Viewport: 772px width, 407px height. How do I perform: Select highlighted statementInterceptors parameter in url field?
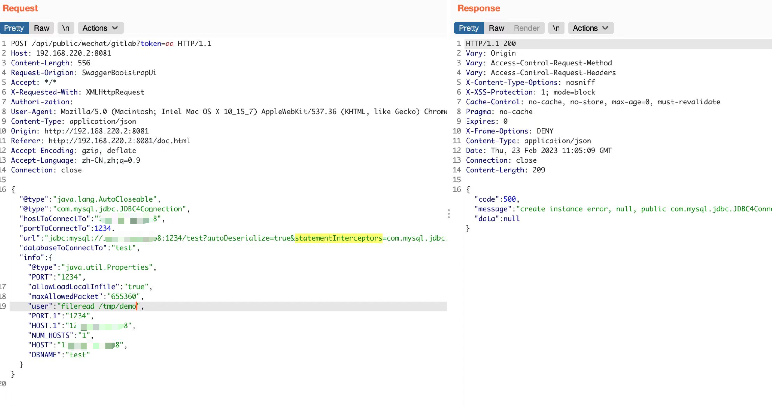(339, 238)
